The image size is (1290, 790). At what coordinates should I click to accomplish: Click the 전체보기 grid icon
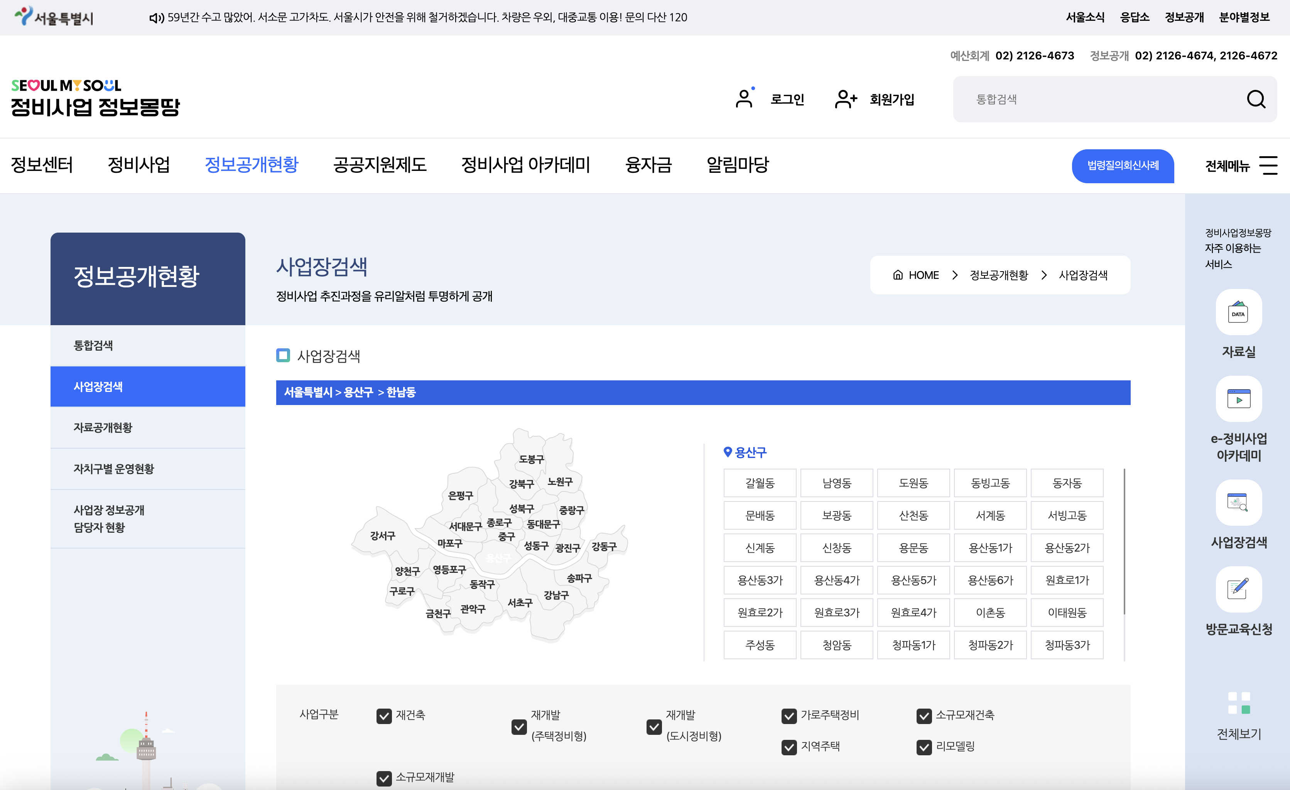coord(1238,702)
